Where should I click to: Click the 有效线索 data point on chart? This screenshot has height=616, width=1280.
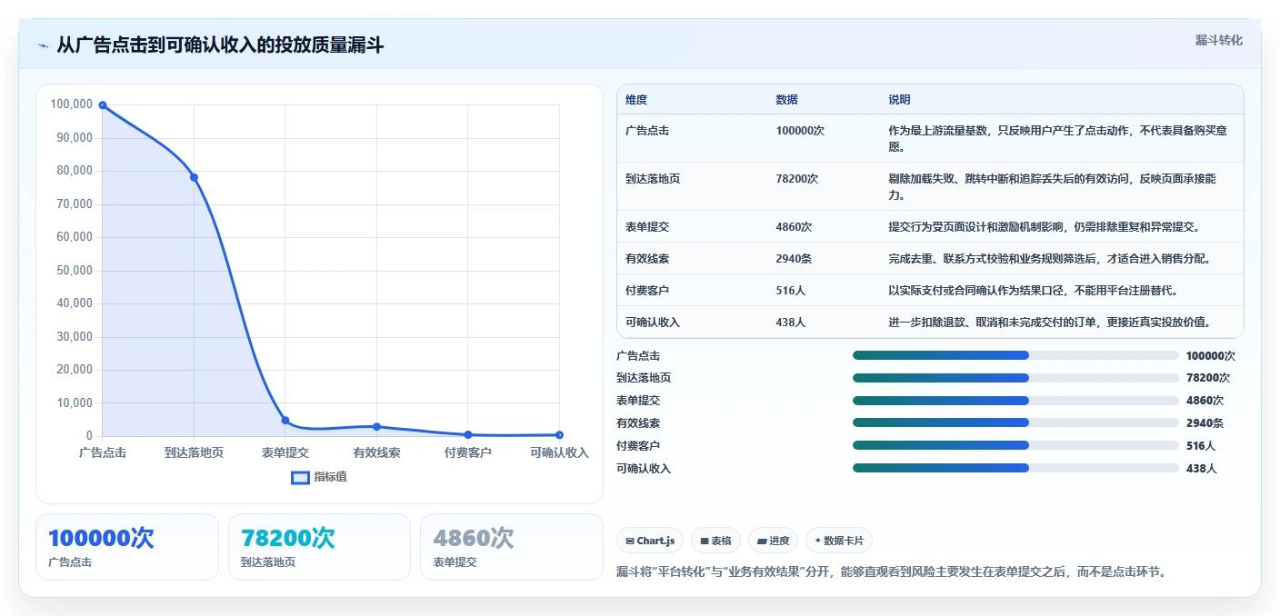[376, 426]
